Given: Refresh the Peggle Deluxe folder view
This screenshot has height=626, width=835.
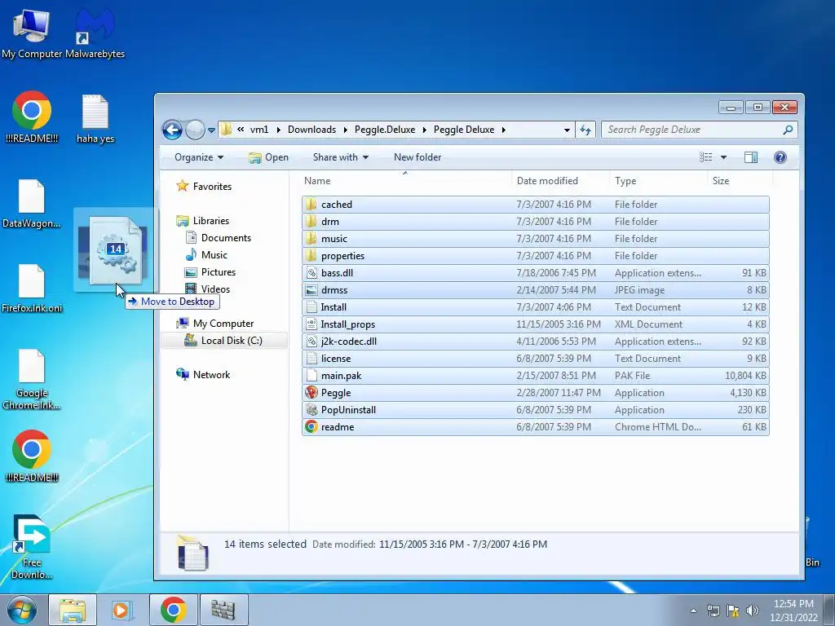Looking at the screenshot, I should 585,130.
